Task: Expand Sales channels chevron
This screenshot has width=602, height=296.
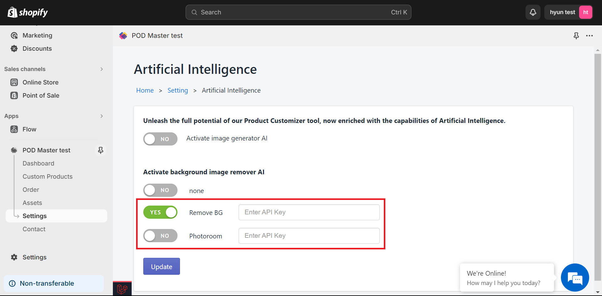Action: point(102,69)
